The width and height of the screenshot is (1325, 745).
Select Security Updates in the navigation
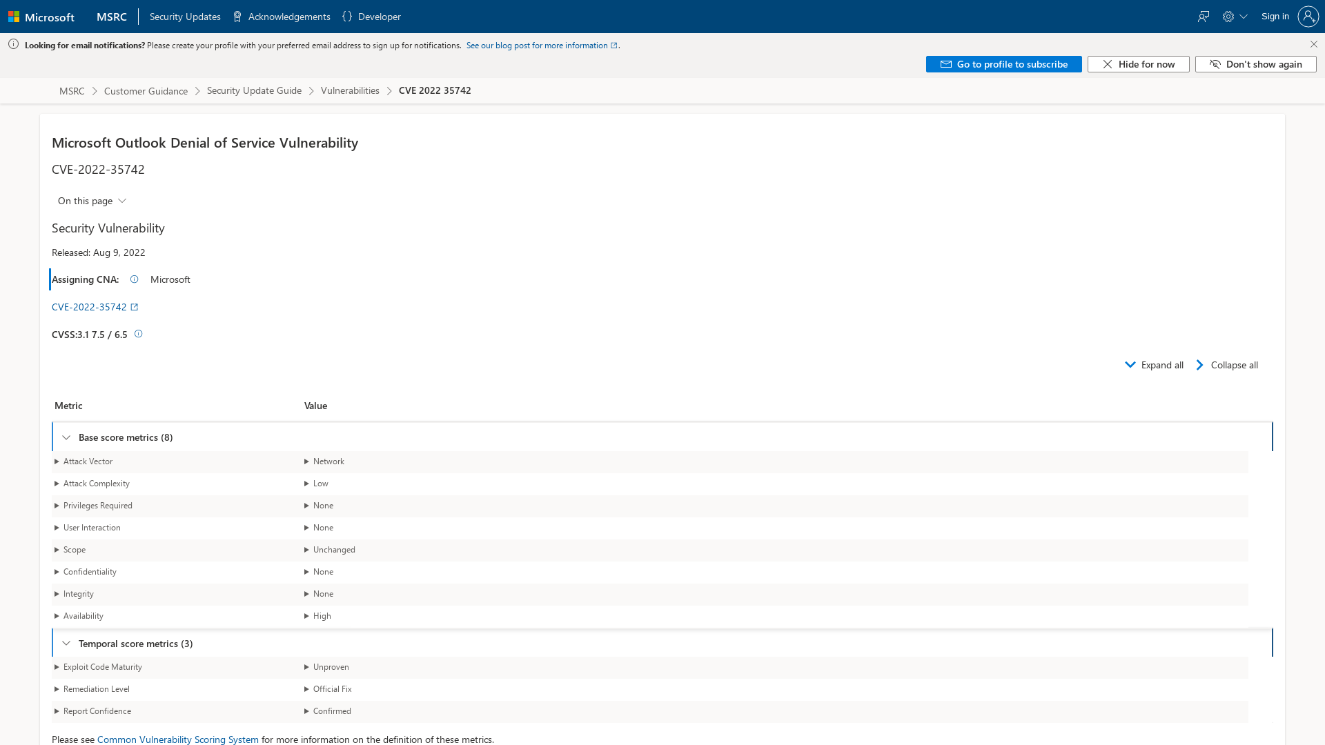click(184, 16)
